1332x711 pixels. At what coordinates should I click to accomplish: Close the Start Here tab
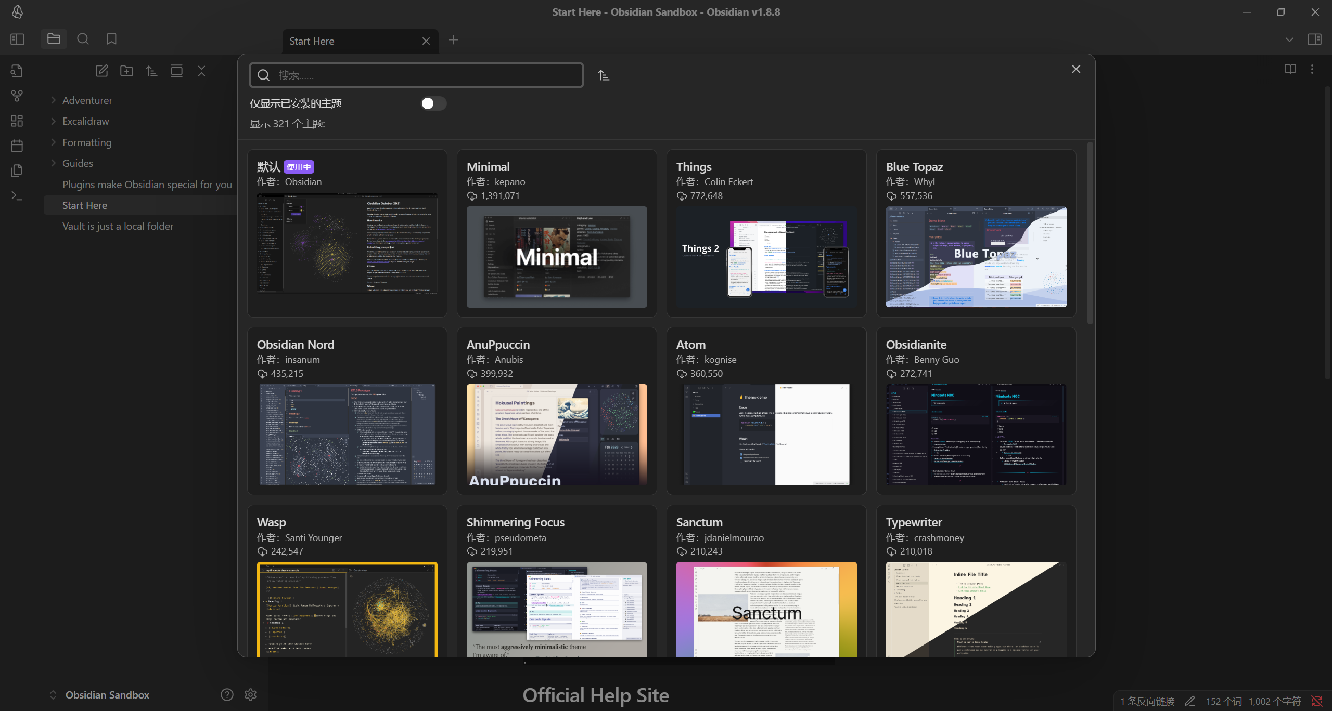coord(426,41)
